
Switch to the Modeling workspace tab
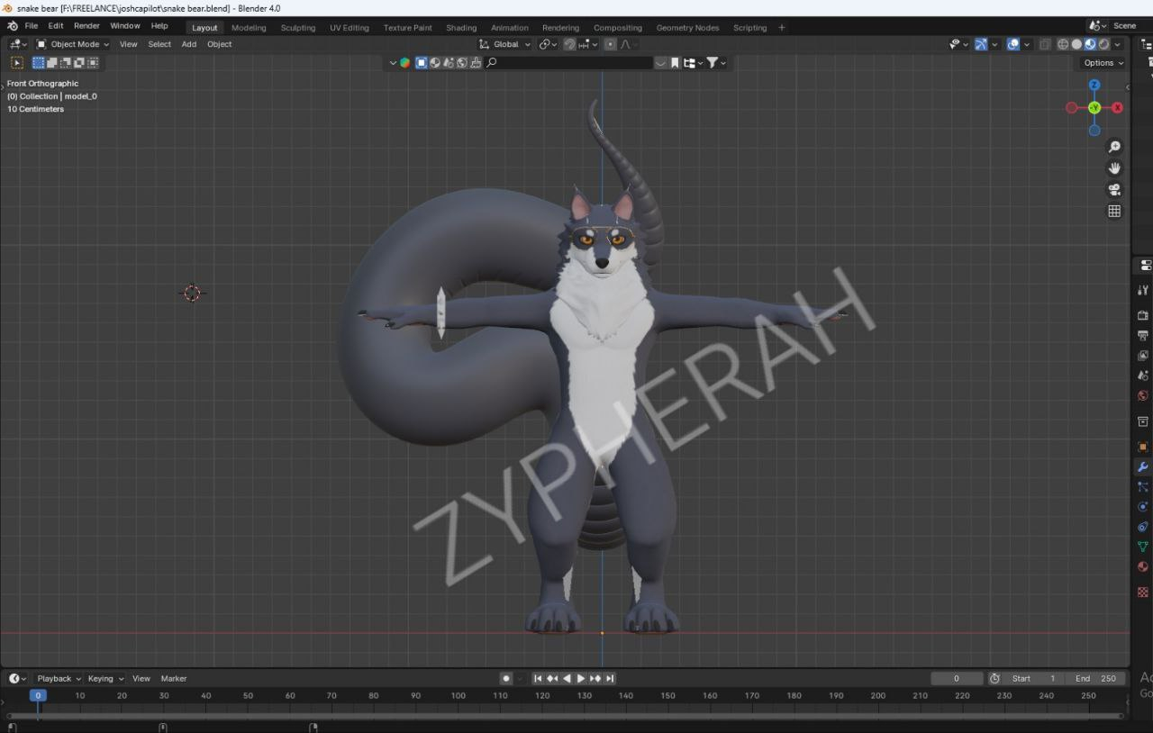click(x=249, y=28)
